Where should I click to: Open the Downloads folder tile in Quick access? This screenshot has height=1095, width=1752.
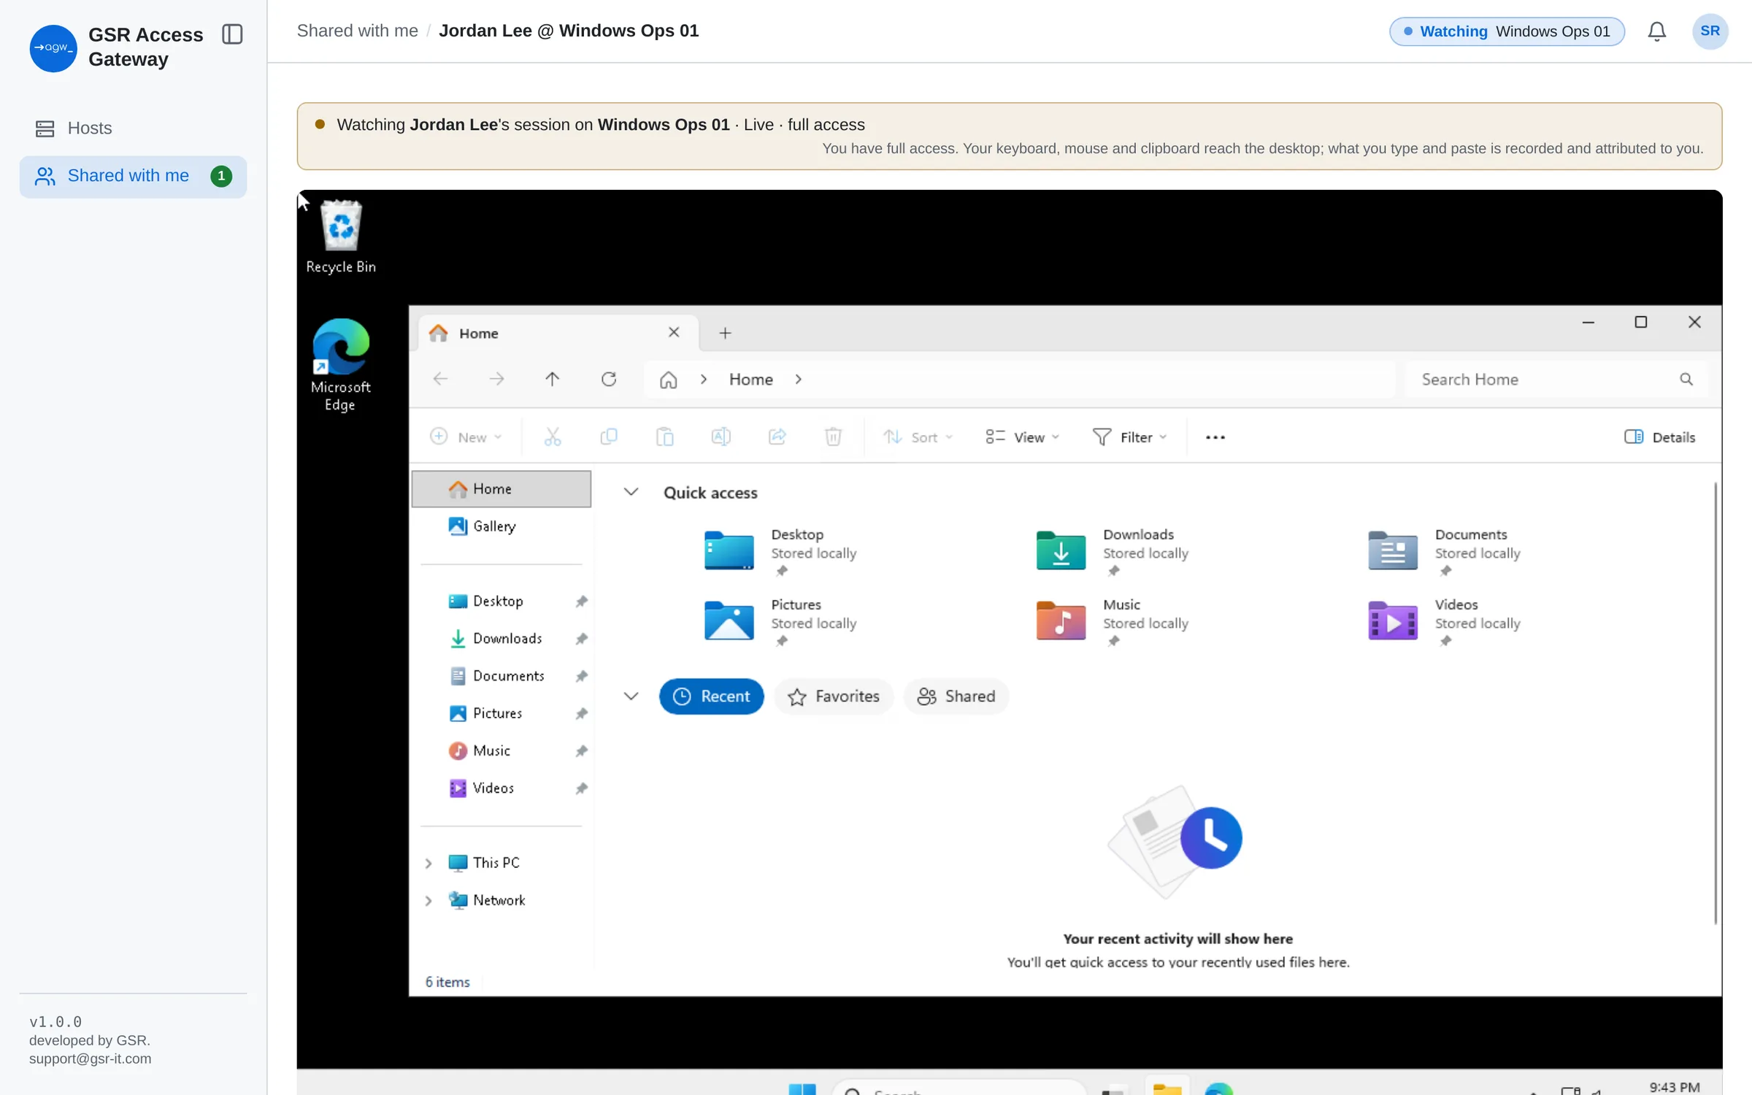1113,551
